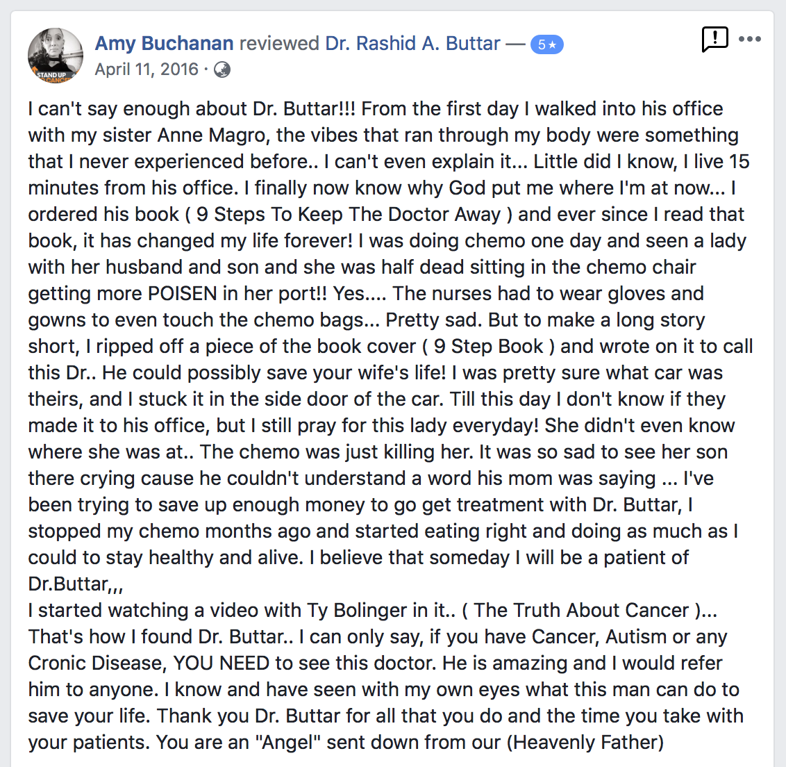Visit the Dr. Rashid A. Buttar page link

point(412,44)
